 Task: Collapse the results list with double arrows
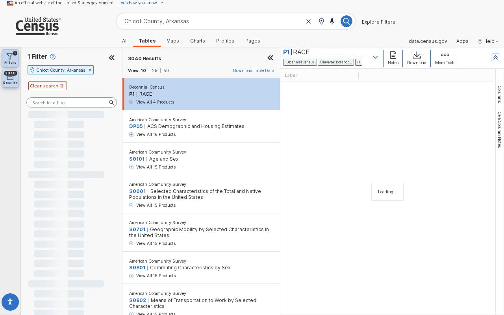(271, 58)
